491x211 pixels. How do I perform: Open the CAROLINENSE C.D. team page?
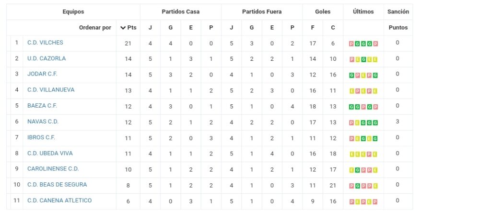tap(53, 169)
